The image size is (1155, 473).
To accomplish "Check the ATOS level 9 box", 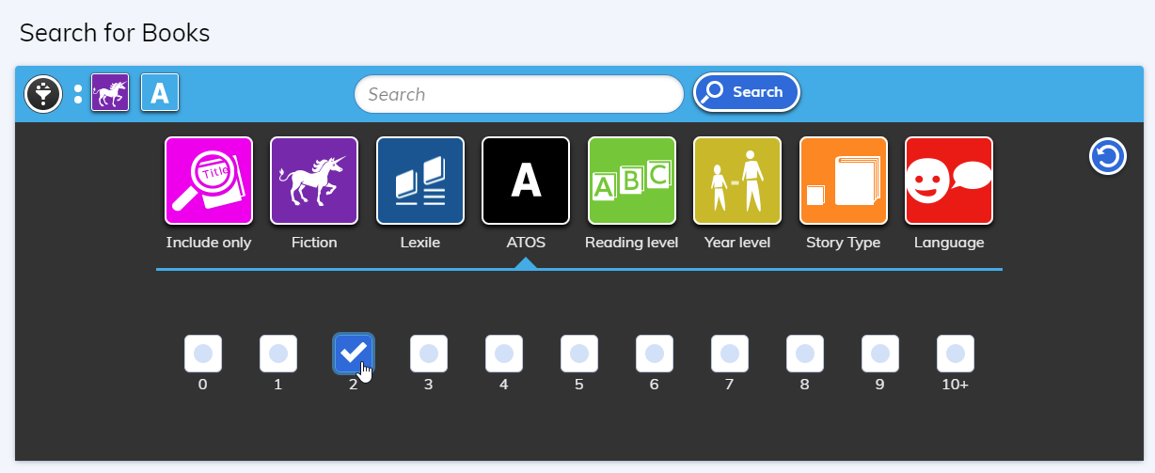I will coord(880,354).
